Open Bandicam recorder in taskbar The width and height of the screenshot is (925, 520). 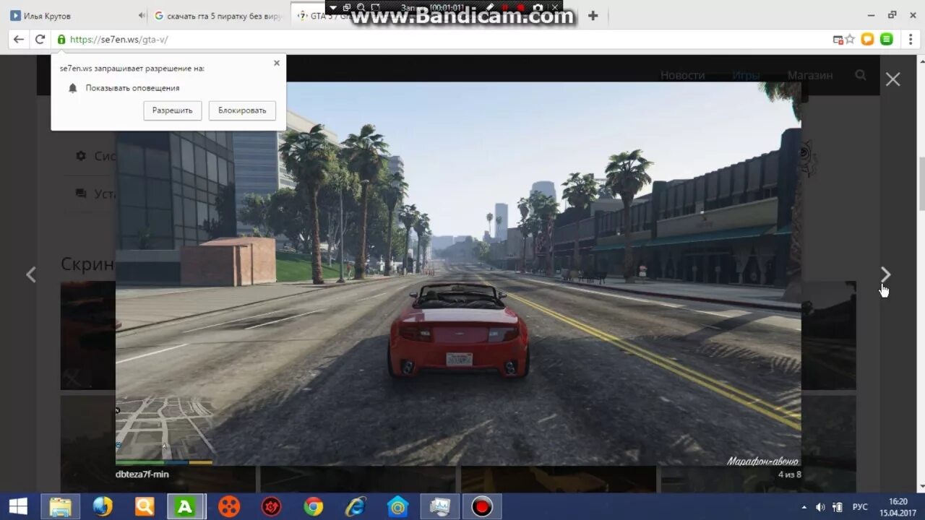point(482,506)
